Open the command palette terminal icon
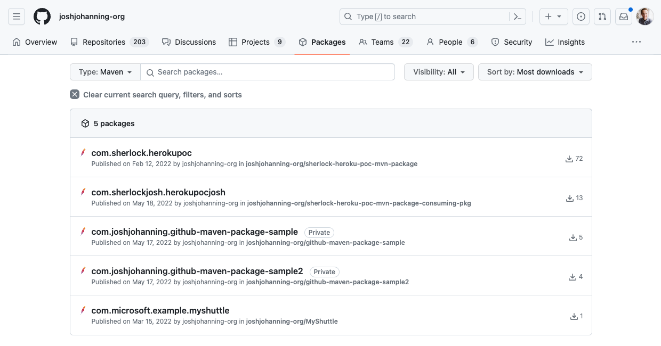 (517, 16)
